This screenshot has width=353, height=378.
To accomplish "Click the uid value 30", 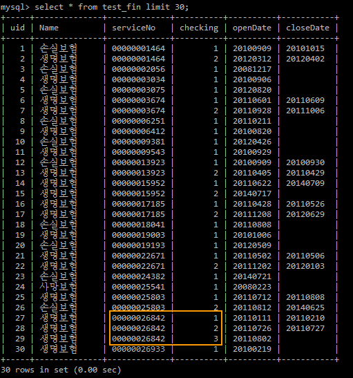I will [20, 349].
